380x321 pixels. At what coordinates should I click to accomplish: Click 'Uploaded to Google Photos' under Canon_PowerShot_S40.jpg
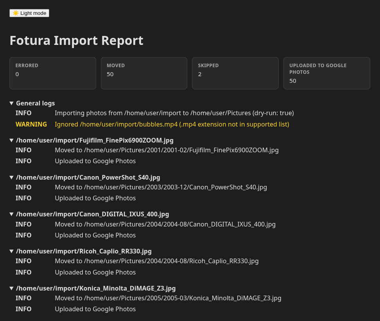[95, 198]
